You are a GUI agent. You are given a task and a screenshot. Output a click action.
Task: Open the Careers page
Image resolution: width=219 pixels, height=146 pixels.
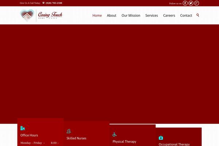[x=169, y=15]
